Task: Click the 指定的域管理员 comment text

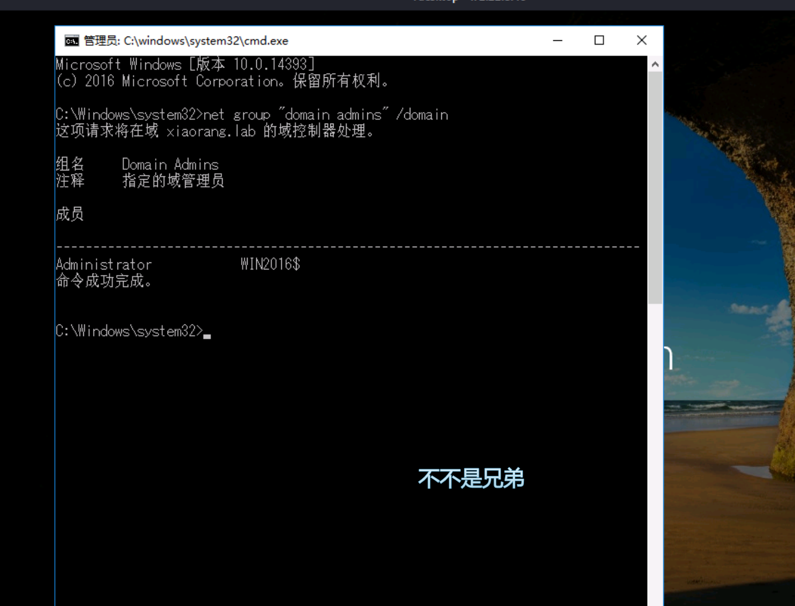Action: pyautogui.click(x=173, y=181)
